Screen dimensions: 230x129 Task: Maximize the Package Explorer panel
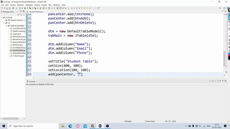click(x=24, y=11)
